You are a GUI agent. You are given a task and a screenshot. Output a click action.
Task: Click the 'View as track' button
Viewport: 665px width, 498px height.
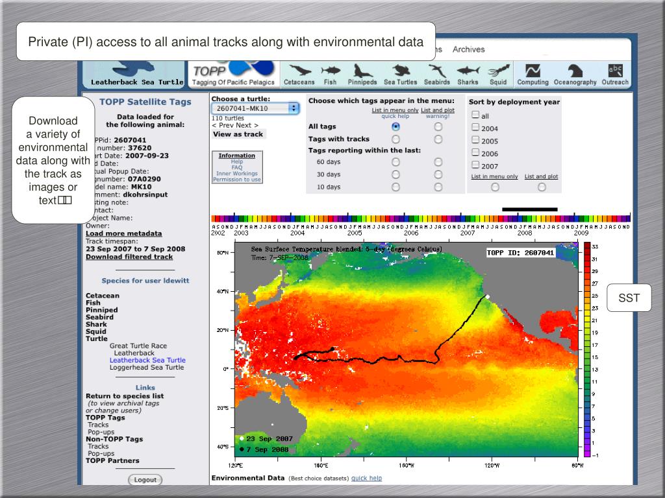point(238,134)
